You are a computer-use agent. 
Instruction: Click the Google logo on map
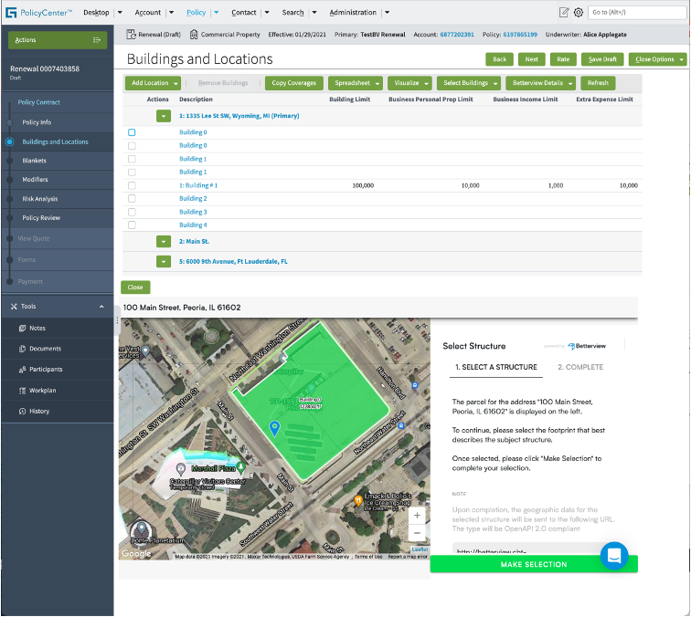point(136,554)
